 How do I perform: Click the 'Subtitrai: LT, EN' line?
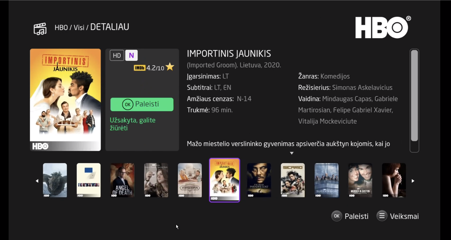[x=209, y=88]
